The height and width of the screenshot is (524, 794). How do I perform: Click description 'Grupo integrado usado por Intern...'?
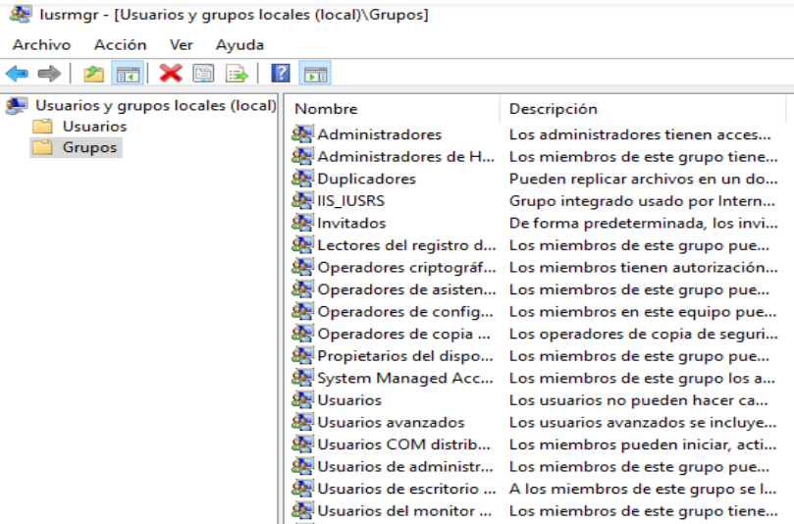pos(642,201)
